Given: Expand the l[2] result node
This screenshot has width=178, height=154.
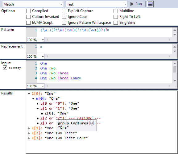Looking at the screenshot, I should (x=29, y=133).
